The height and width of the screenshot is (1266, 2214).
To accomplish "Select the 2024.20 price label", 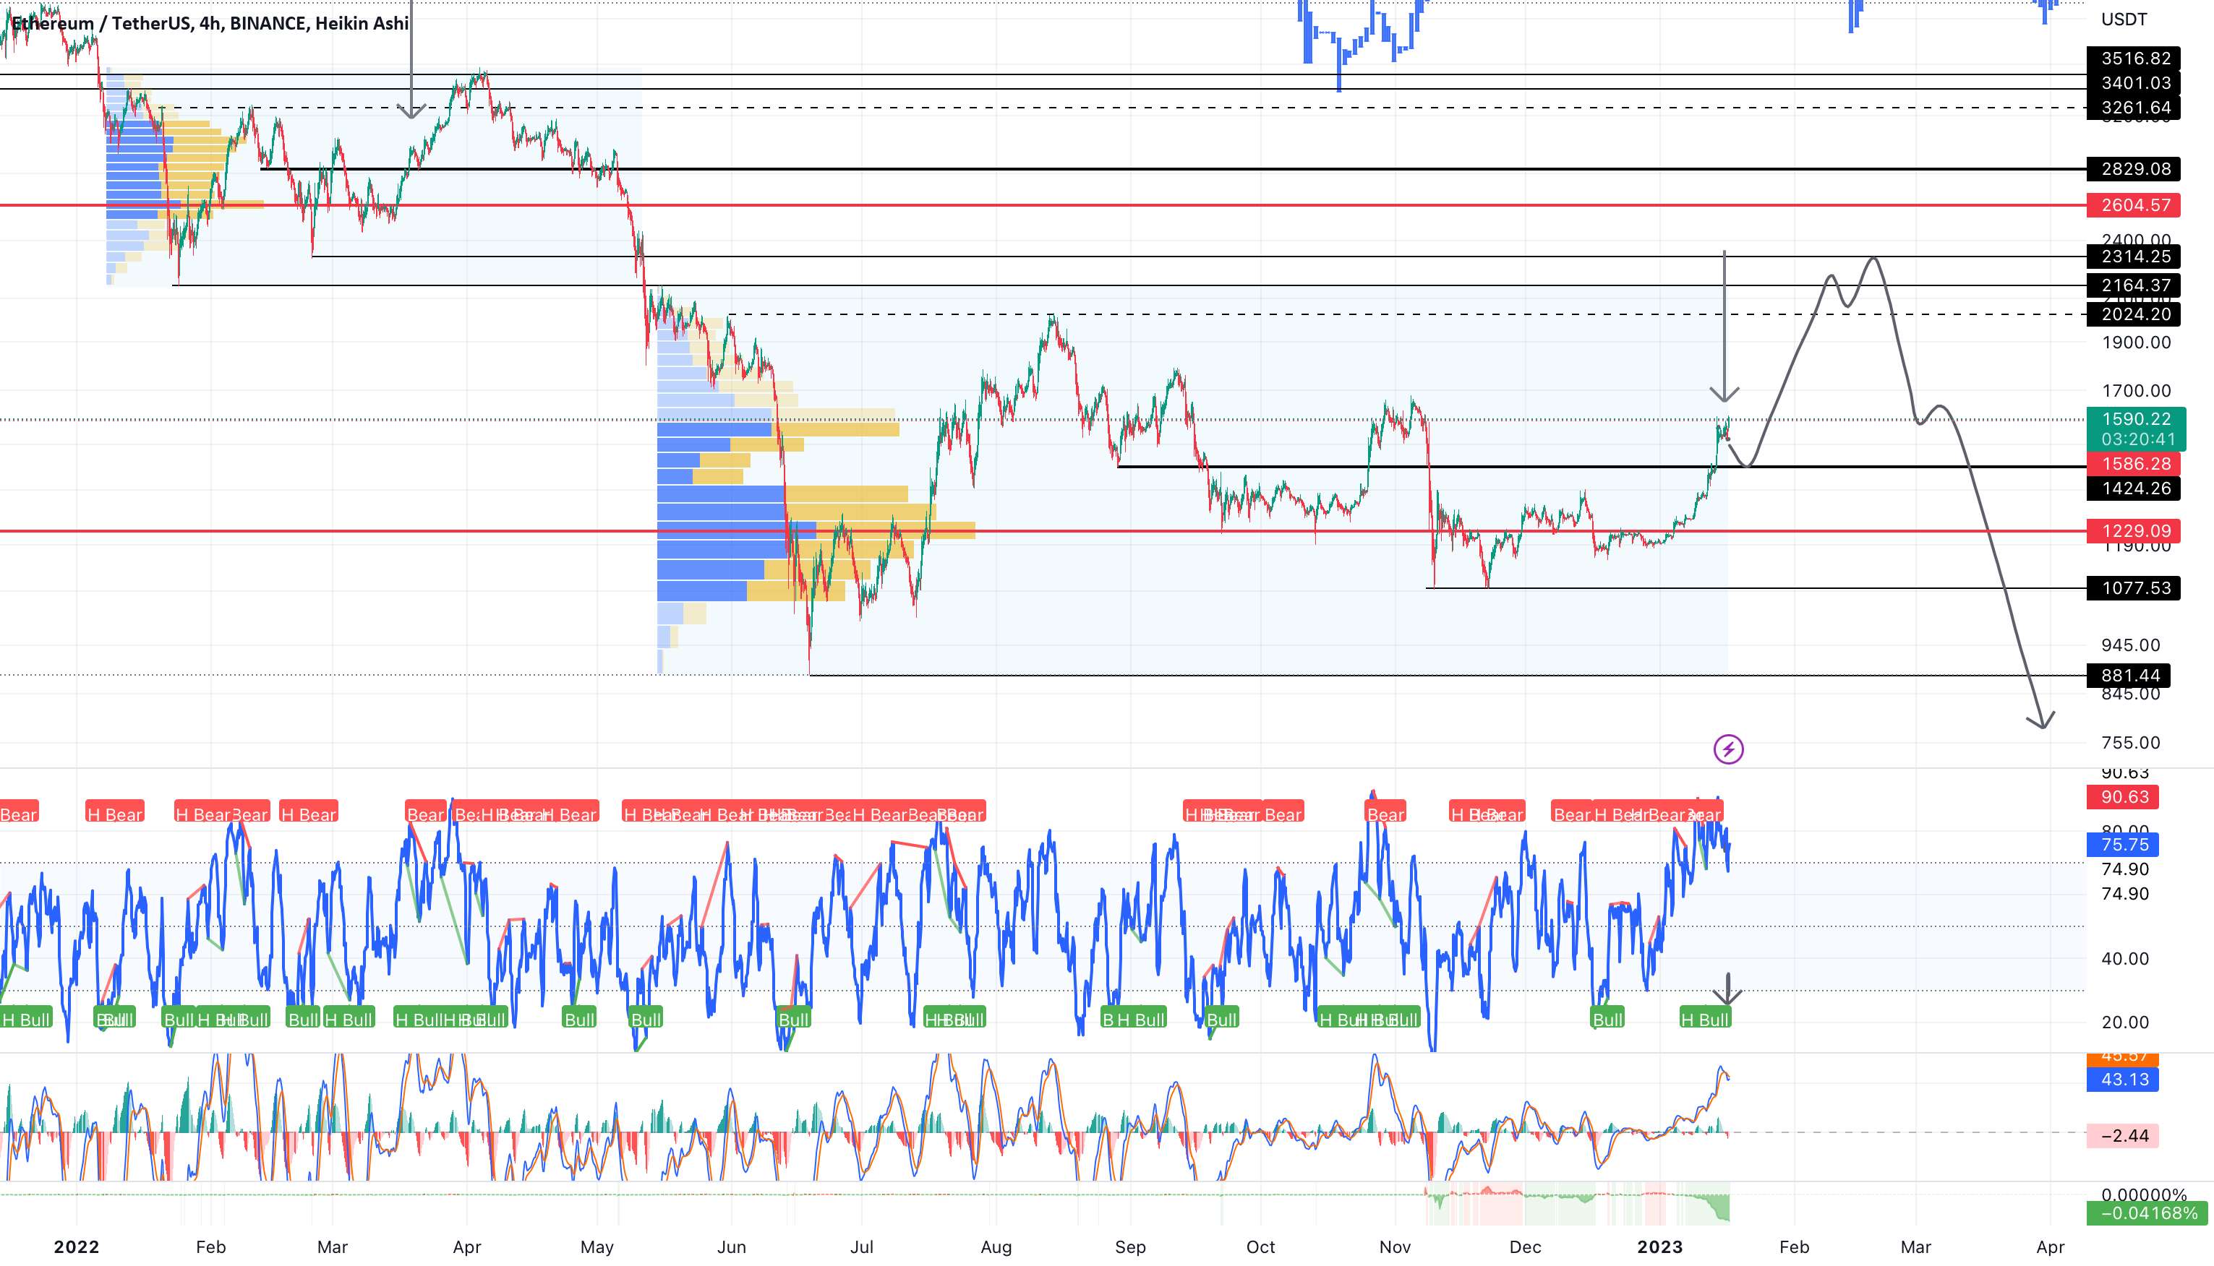I will (2133, 314).
